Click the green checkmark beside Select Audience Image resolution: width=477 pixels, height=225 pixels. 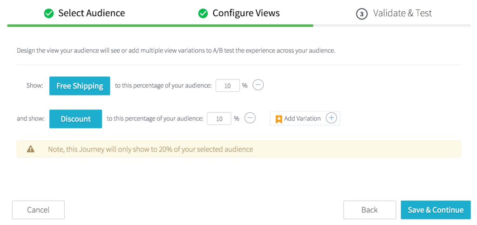coord(48,14)
